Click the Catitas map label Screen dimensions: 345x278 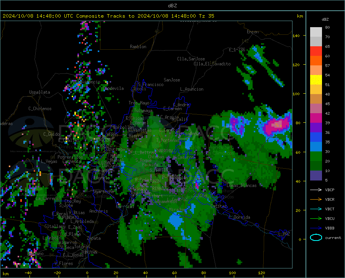219,206
